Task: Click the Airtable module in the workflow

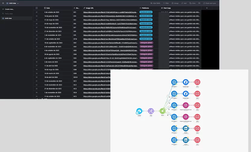Action: (139, 111)
